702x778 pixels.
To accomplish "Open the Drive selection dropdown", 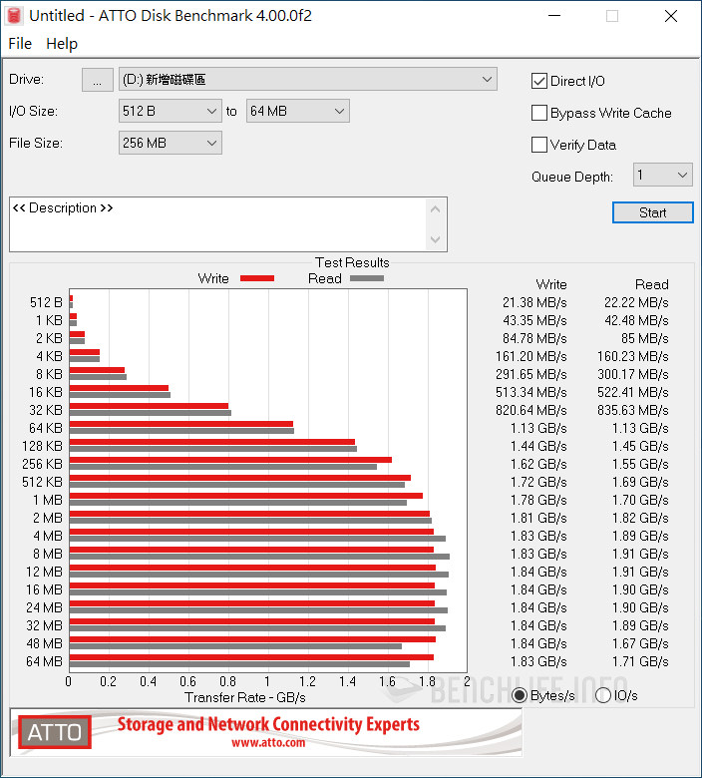I will [307, 80].
